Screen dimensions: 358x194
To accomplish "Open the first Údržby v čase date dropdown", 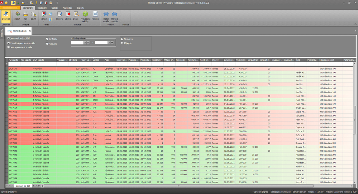I will pos(85,43).
